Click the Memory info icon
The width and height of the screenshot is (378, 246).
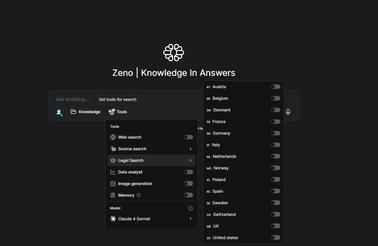138,195
